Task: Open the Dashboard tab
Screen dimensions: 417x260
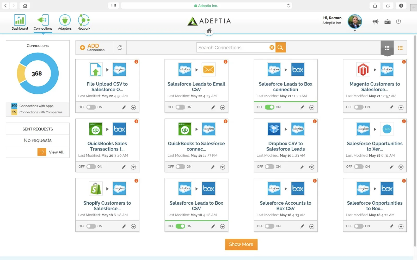Action: click(20, 22)
